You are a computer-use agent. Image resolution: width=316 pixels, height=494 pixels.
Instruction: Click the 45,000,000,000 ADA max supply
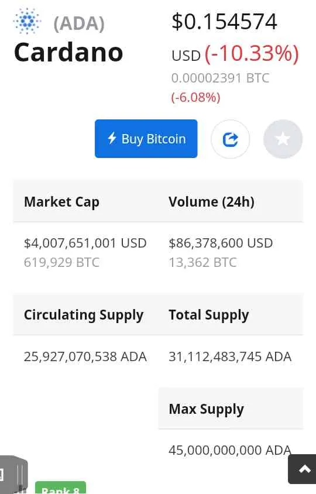(230, 450)
